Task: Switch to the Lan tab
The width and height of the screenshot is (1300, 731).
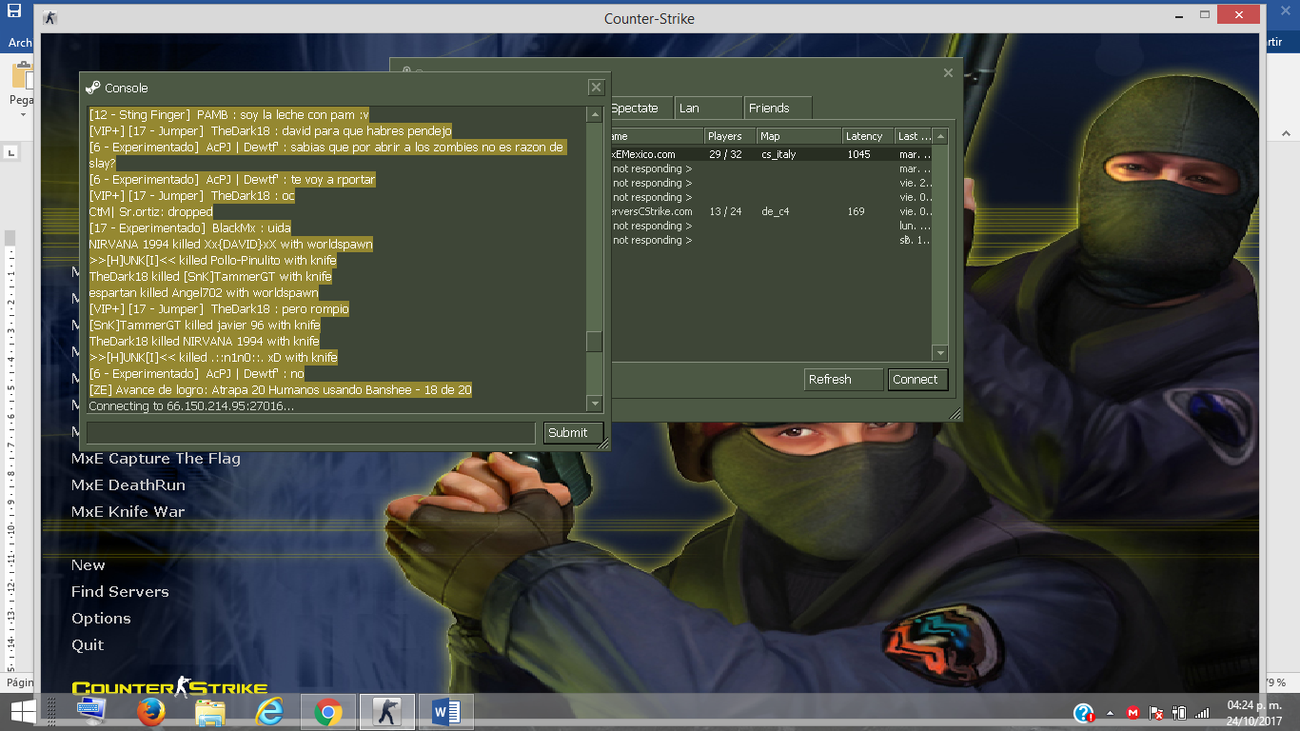Action: coord(709,108)
